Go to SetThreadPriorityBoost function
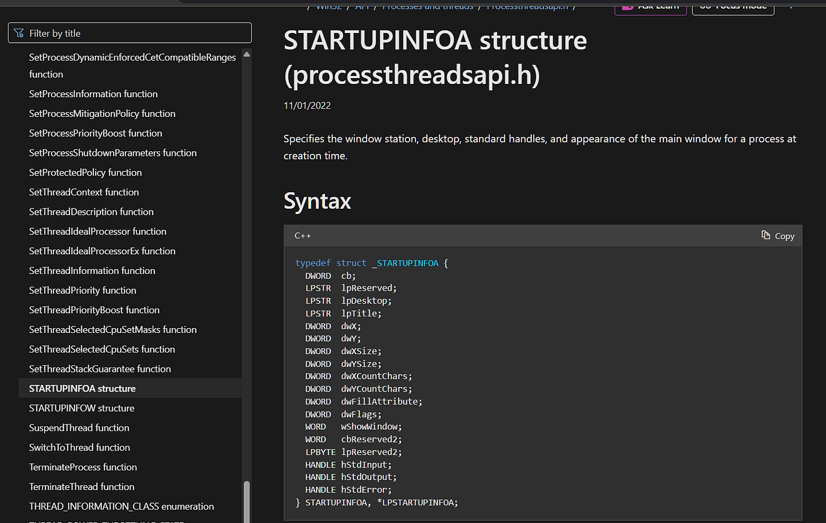This screenshot has width=826, height=523. [x=94, y=310]
